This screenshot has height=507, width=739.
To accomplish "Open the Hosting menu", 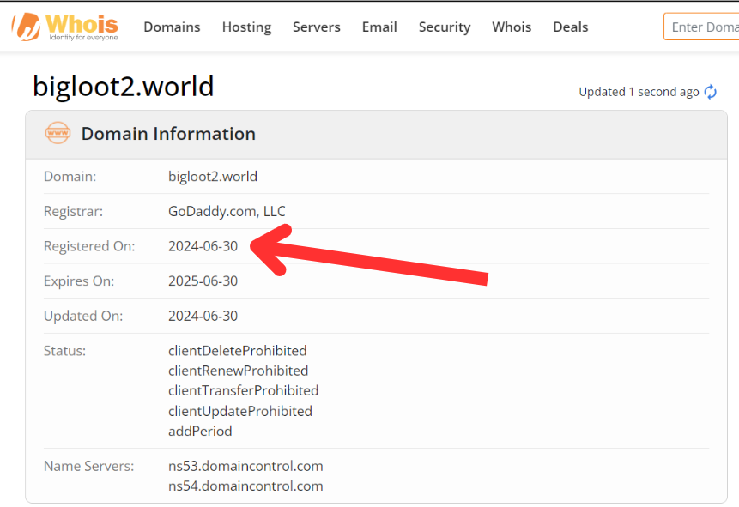I will (x=246, y=27).
